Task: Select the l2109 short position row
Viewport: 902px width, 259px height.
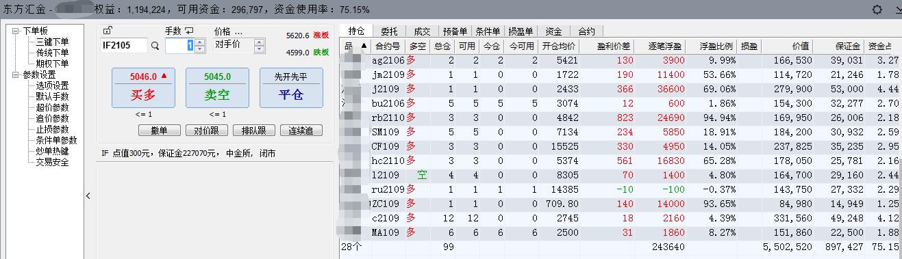Action: pyautogui.click(x=620, y=174)
